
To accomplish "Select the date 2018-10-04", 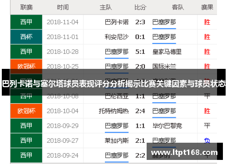I will click(63, 111).
